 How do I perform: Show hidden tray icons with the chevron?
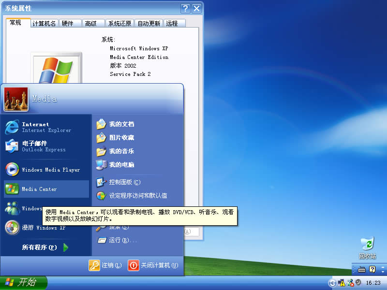pos(332,283)
